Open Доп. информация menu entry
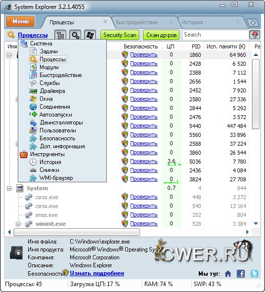Screen dimensions: 265x292 click(x=62, y=146)
